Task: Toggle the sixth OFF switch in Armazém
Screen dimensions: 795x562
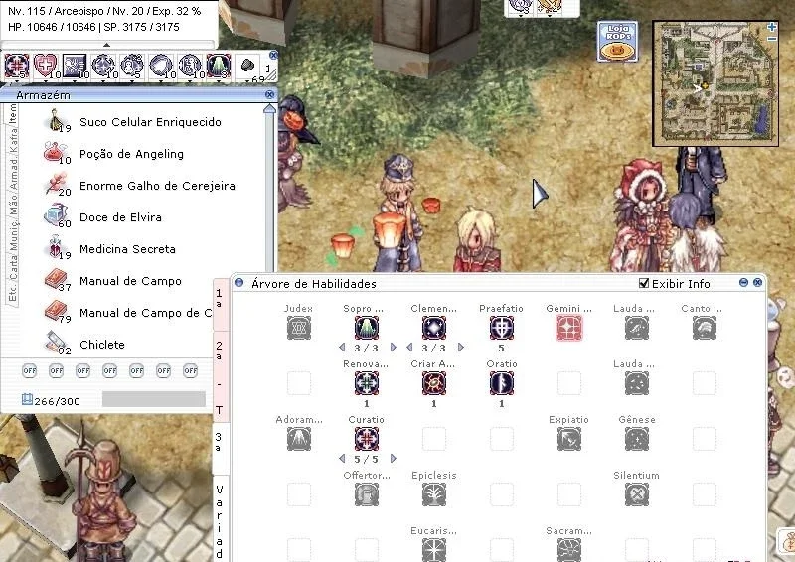Action: [x=164, y=371]
